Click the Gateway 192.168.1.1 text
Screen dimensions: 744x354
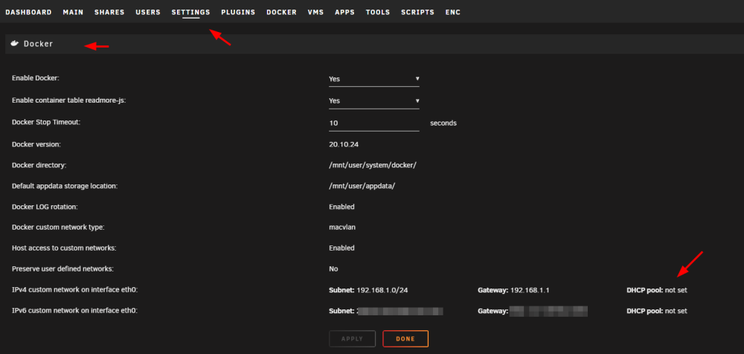coord(513,289)
